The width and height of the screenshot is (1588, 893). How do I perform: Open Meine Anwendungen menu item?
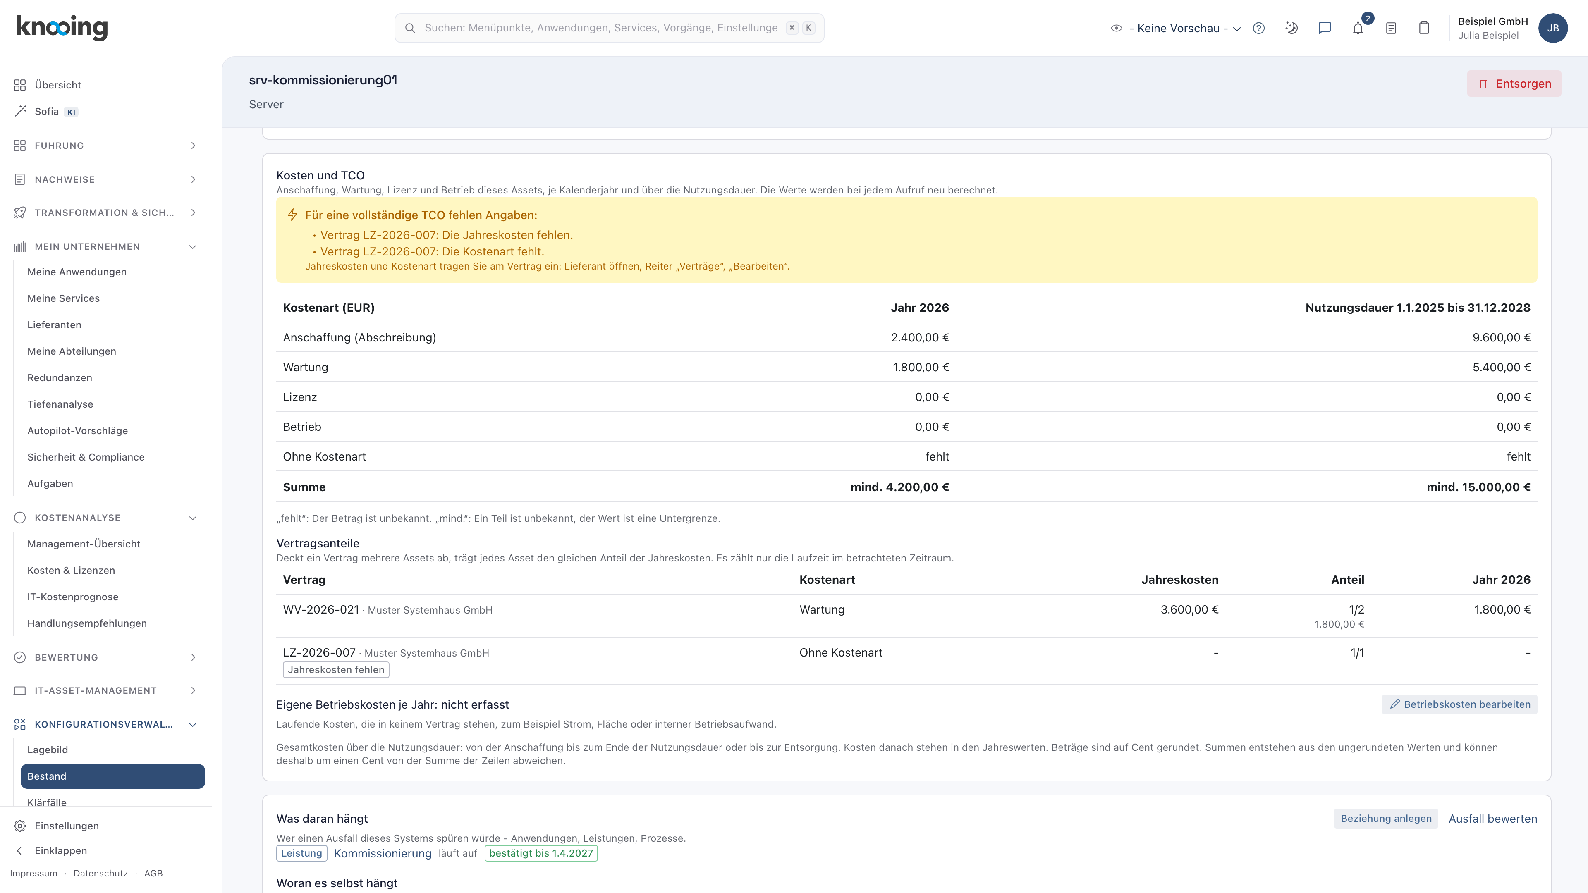[77, 272]
